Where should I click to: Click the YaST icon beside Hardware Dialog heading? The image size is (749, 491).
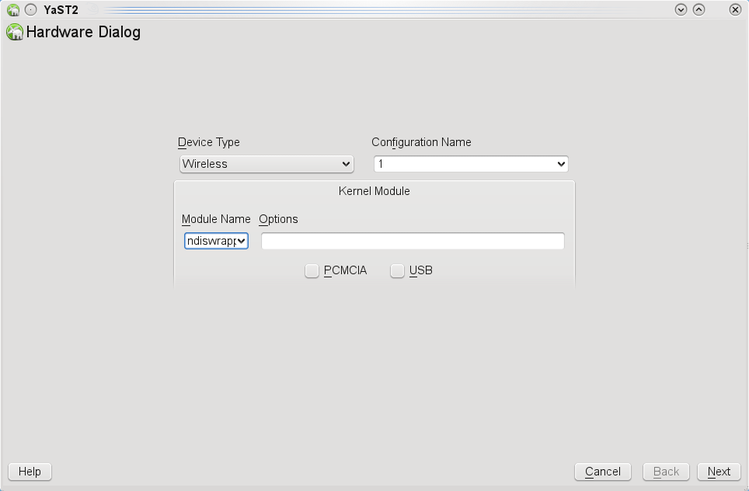click(15, 33)
